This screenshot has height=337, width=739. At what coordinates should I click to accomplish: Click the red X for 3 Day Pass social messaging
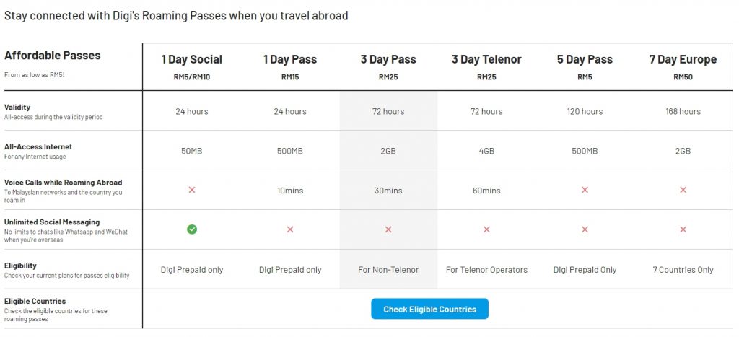pos(388,229)
